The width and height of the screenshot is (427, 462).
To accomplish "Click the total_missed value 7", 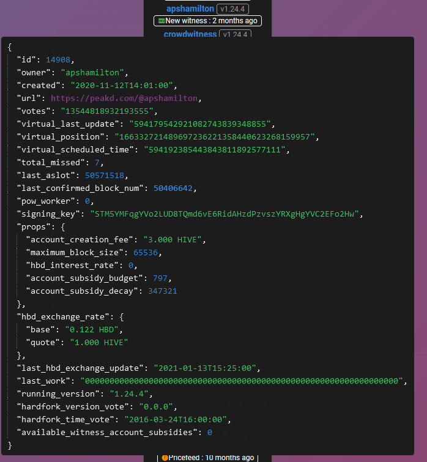I will (97, 163).
